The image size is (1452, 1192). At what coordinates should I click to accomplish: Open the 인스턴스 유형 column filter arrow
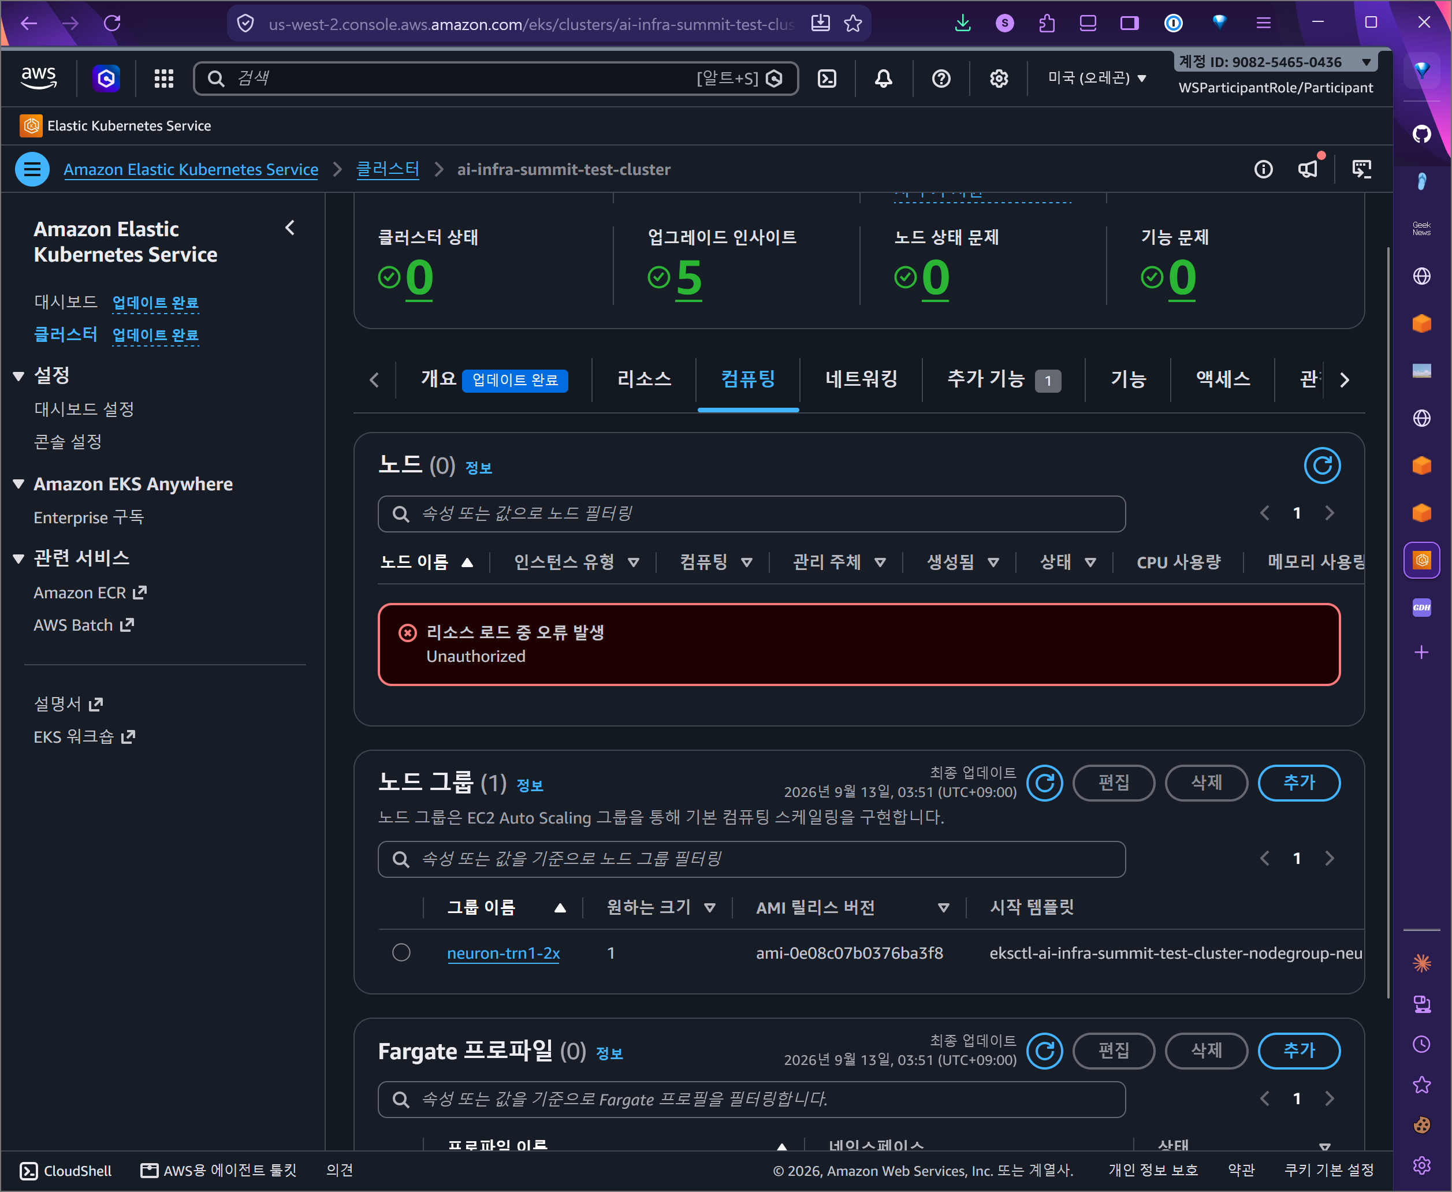634,563
